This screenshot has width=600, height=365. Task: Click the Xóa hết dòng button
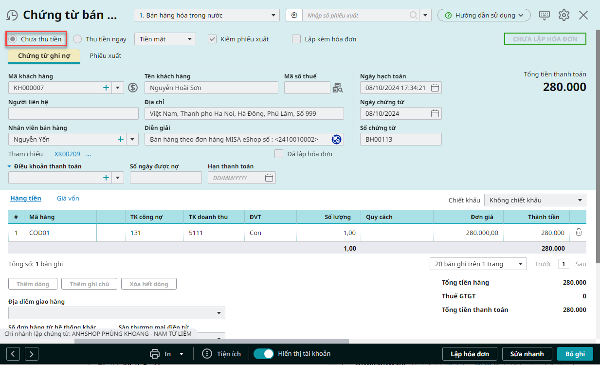click(x=149, y=284)
